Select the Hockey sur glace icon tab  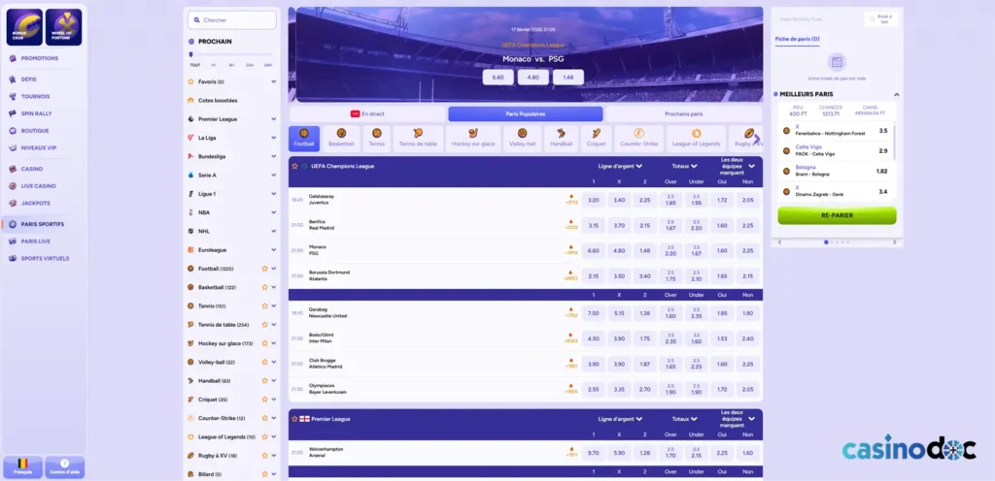(473, 138)
